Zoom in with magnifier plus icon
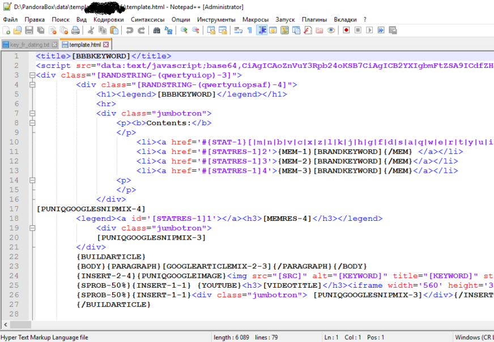Screen dimensions: 494x342 click(x=184, y=30)
